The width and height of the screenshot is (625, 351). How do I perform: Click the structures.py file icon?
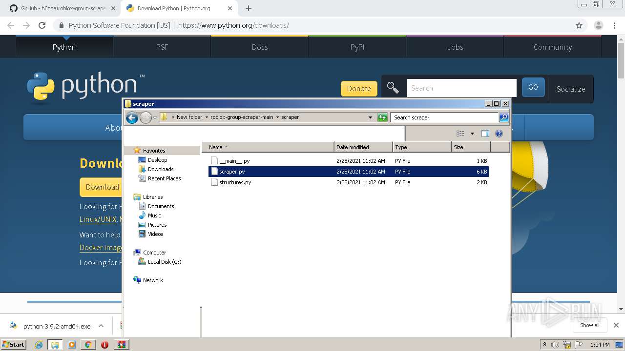pos(214,182)
